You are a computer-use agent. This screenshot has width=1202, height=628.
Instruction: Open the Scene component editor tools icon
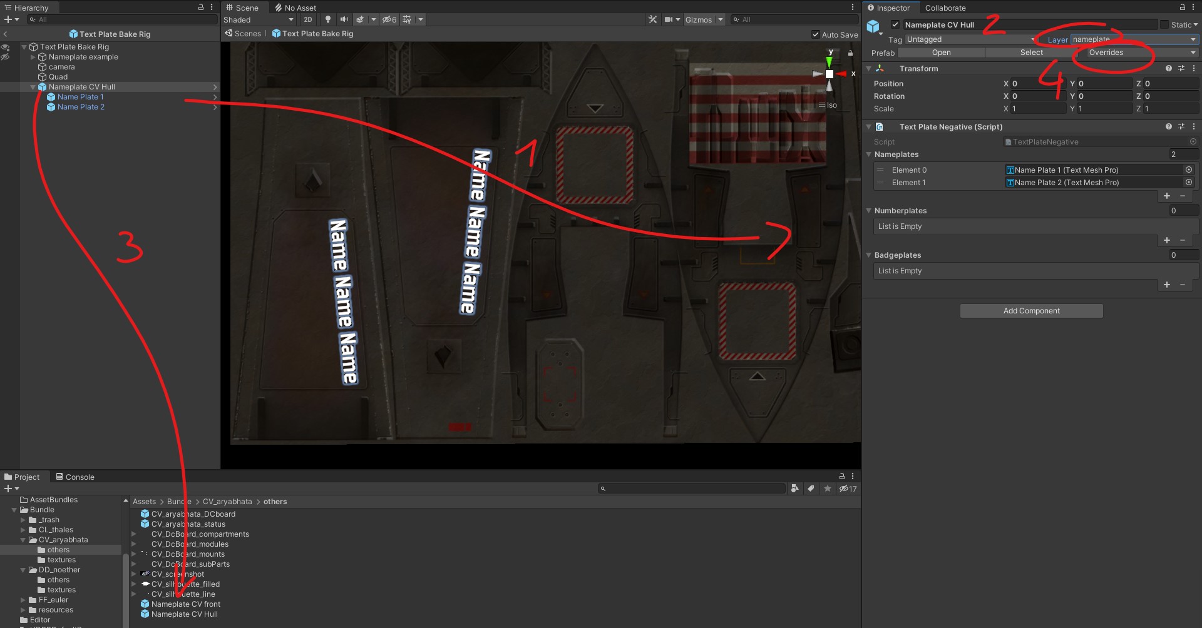pos(652,19)
